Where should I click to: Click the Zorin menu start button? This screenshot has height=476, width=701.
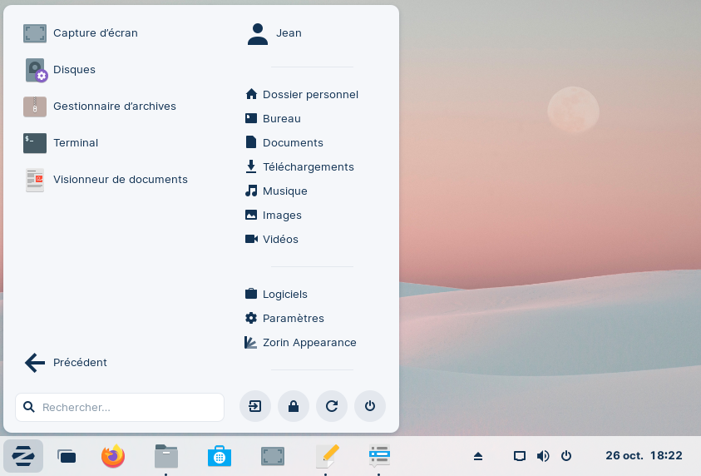click(23, 456)
